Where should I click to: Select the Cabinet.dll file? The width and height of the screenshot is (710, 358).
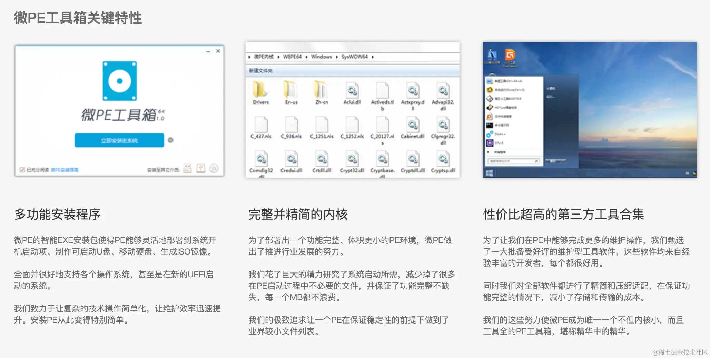413,128
